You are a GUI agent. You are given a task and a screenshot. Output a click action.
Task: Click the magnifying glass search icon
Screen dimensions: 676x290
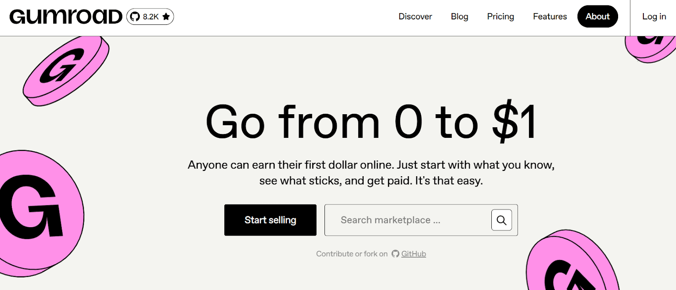click(x=502, y=220)
